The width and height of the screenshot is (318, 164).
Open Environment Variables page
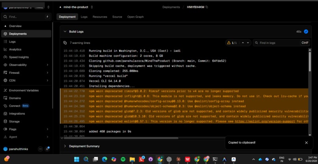24,90
